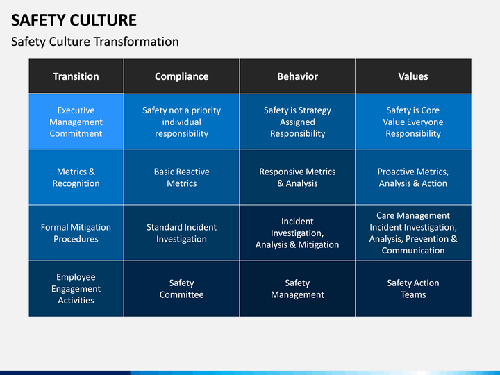Click 'Incident Investigation, Analysis & Mitigation' cell

tap(297, 233)
